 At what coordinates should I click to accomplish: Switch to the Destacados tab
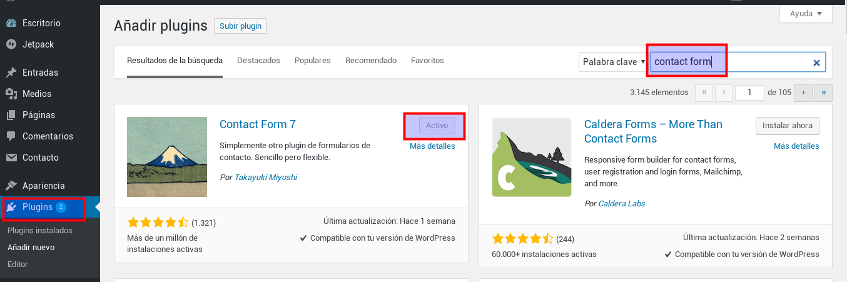pyautogui.click(x=258, y=61)
